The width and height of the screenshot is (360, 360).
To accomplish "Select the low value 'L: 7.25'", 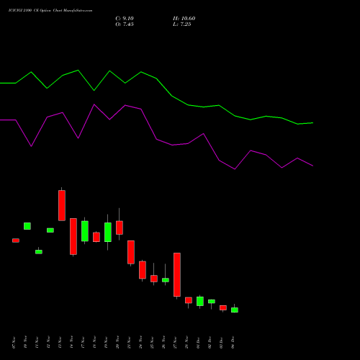I will click(x=182, y=24).
